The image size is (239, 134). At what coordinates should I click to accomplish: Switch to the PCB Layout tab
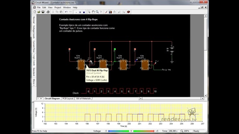point(68,99)
